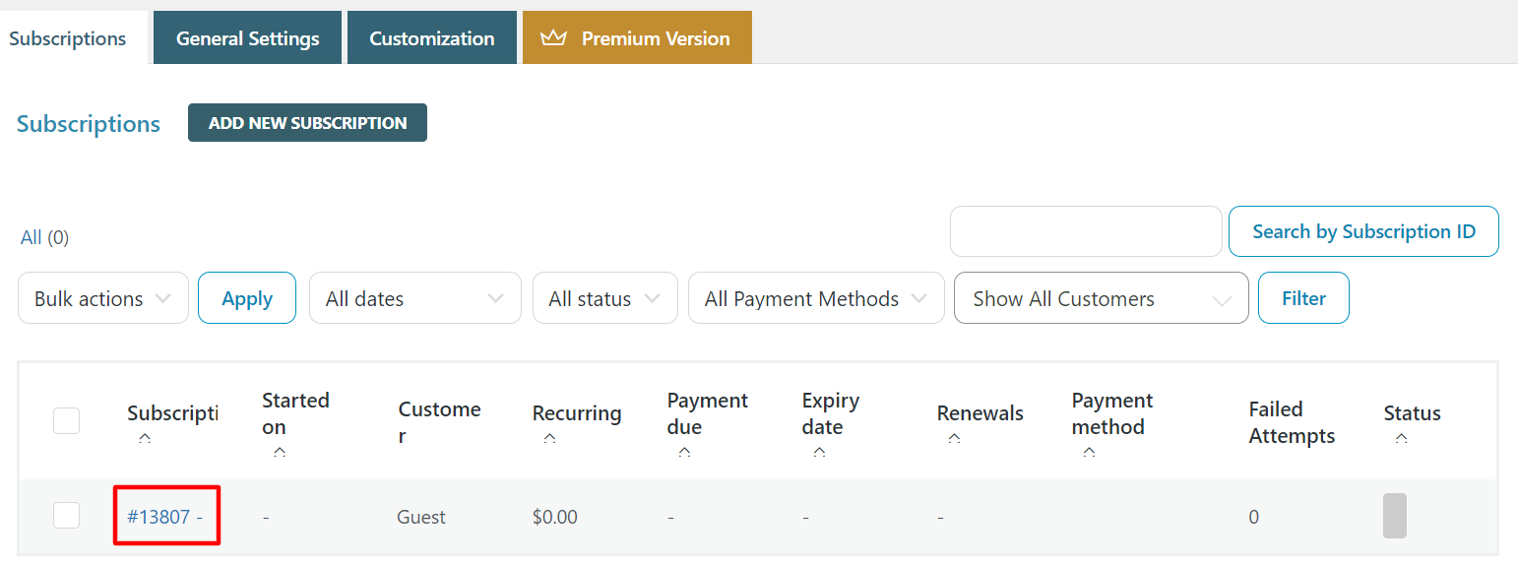Open the Customization tab
The width and height of the screenshot is (1518, 564).
(431, 38)
